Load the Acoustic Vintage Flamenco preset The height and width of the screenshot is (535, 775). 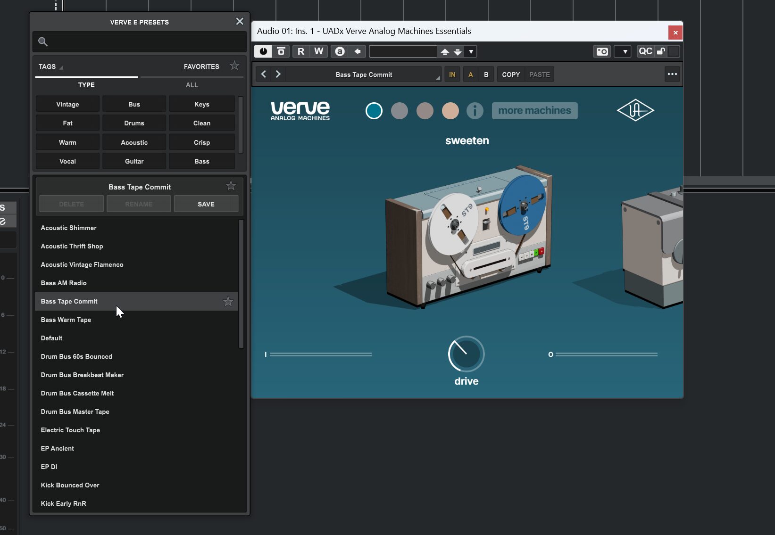(x=136, y=264)
